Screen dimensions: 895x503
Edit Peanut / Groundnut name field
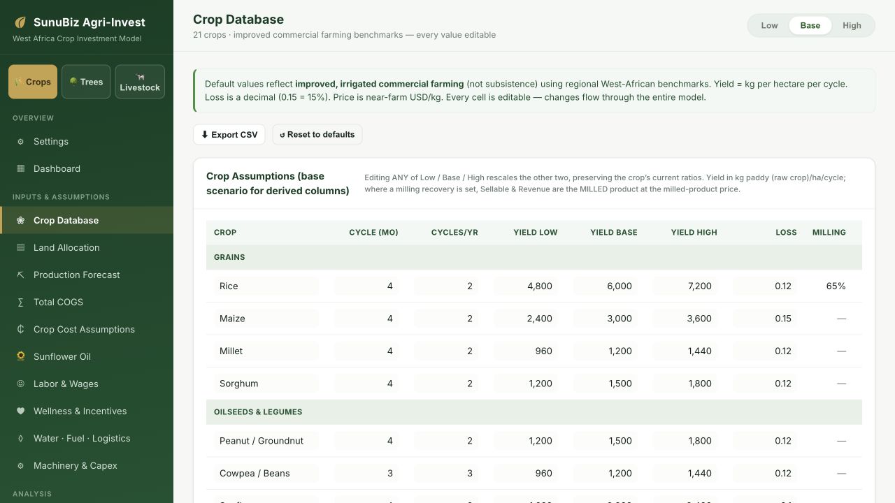tap(266, 441)
